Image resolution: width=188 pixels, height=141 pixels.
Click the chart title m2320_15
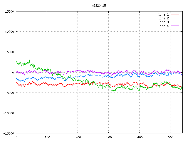click(98, 6)
